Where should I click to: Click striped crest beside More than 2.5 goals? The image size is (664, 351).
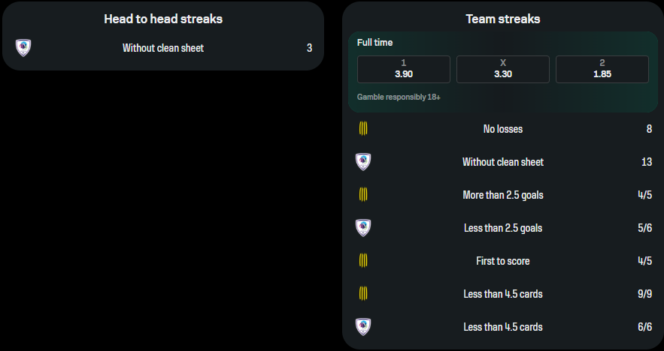coord(363,195)
